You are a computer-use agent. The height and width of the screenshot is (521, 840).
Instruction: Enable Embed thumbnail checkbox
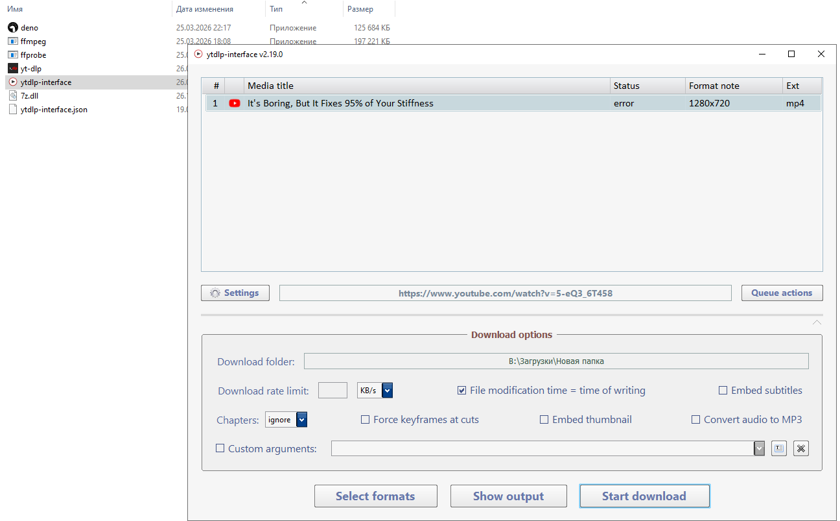tap(544, 420)
